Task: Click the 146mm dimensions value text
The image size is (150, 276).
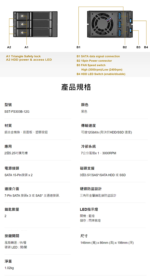Action: [107, 243]
